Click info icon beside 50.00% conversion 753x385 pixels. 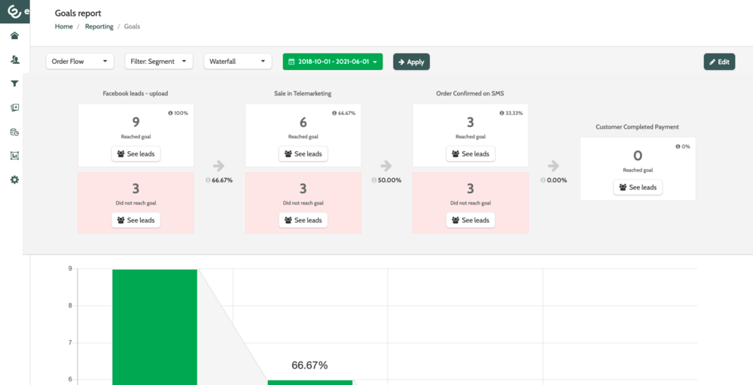(373, 180)
